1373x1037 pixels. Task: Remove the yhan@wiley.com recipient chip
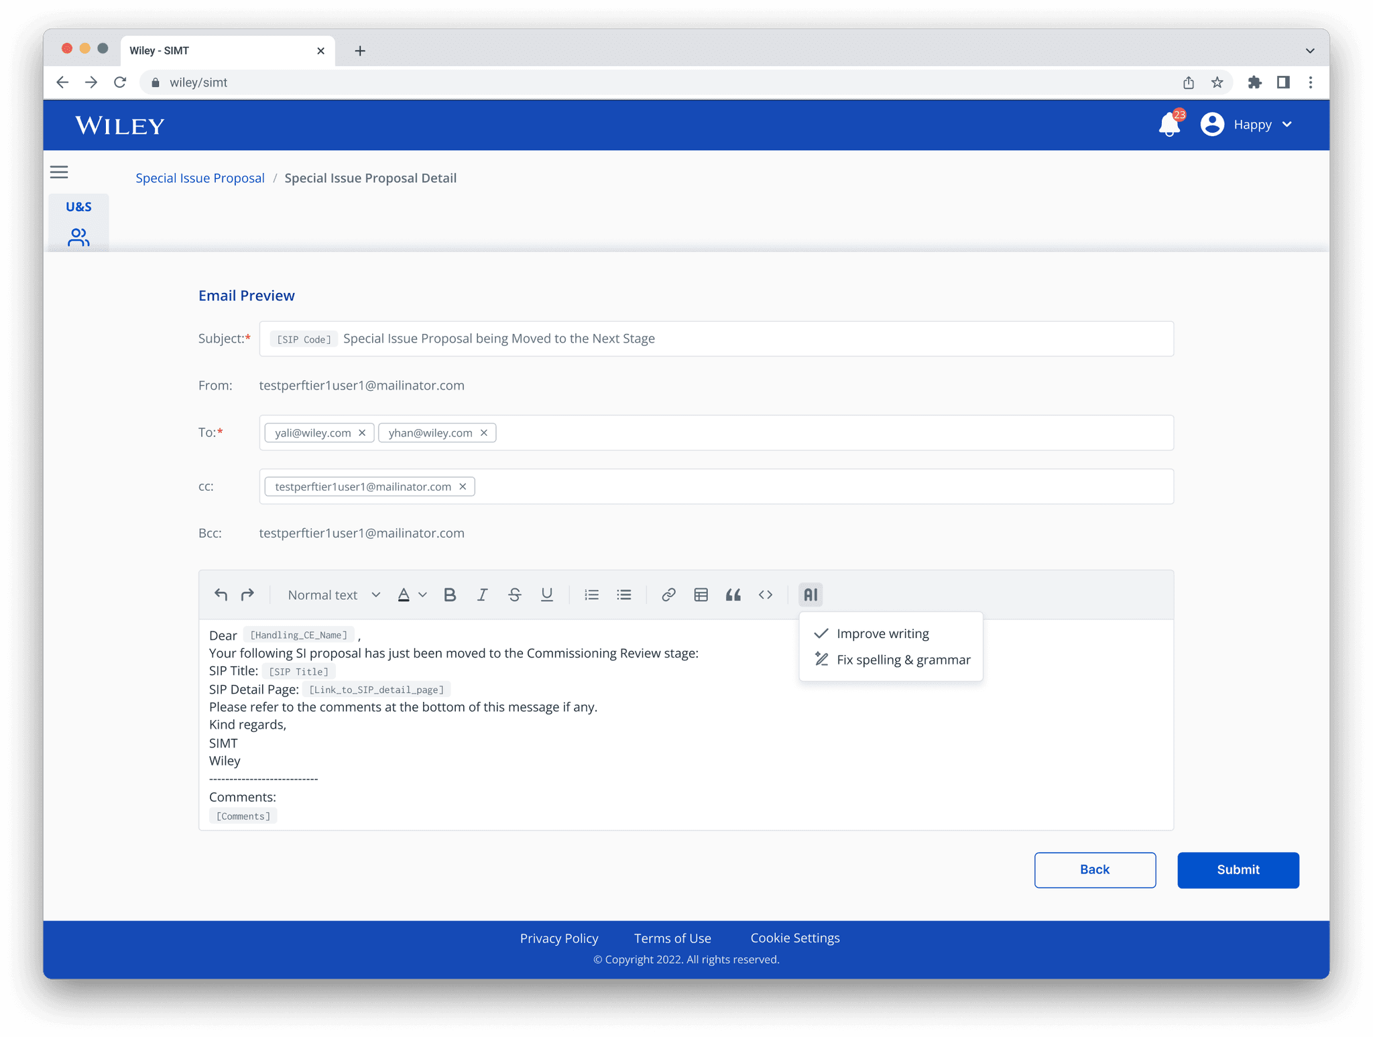point(484,433)
